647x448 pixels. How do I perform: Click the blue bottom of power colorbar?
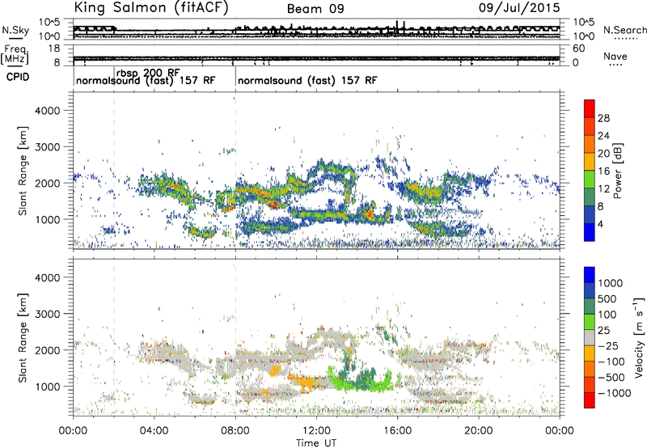point(590,232)
